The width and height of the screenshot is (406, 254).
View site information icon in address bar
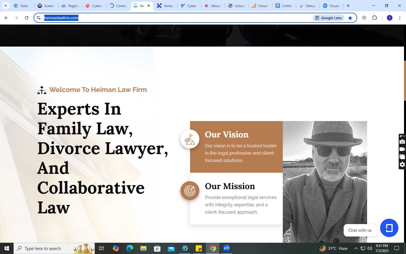(x=39, y=18)
